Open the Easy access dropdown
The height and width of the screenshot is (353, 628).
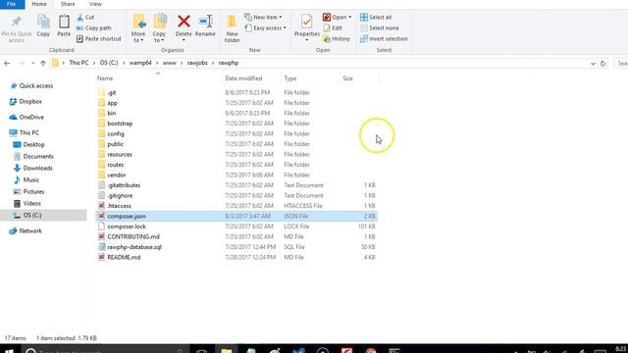(265, 28)
